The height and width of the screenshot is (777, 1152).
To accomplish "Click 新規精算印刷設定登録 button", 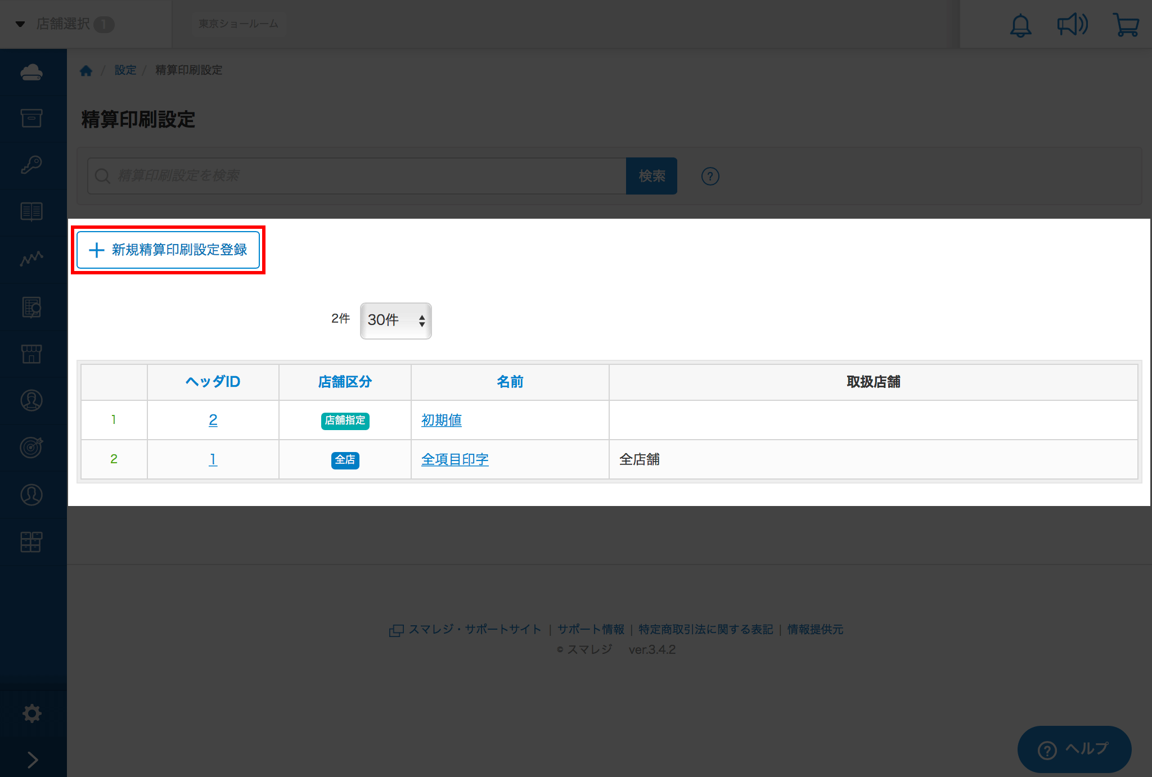I will point(168,250).
